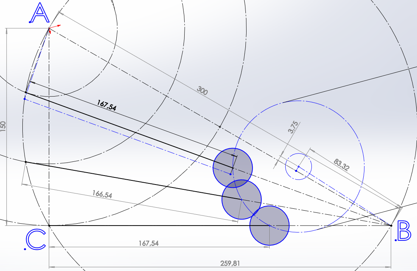The height and width of the screenshot is (271, 417).
Task: Click the blue point label B
Action: click(x=404, y=231)
